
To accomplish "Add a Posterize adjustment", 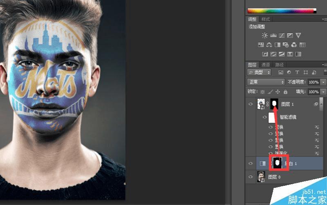I will (273, 54).
